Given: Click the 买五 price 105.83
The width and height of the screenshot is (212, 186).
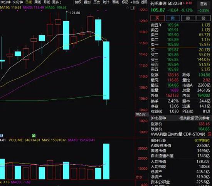Looking at the screenshot, I should 173,70.
